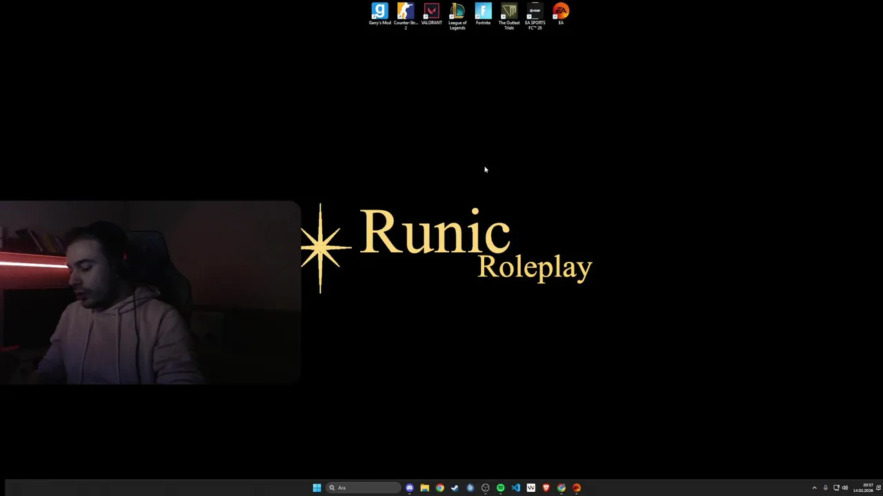Click the taskbar search box labeled Ara

[364, 488]
